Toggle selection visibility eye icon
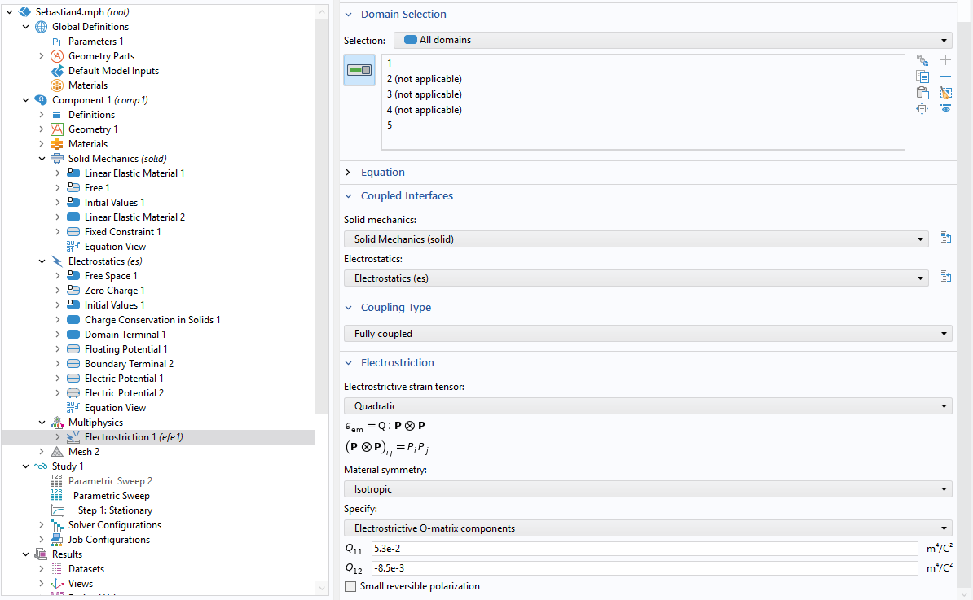973x600 pixels. pos(945,109)
